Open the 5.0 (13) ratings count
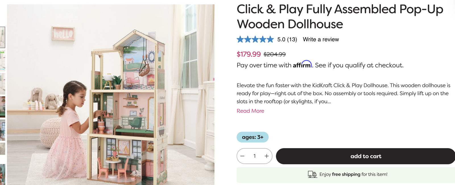This screenshot has height=185, width=455. [x=287, y=39]
